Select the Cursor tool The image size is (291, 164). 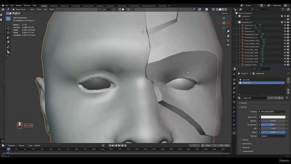click(x=8, y=23)
